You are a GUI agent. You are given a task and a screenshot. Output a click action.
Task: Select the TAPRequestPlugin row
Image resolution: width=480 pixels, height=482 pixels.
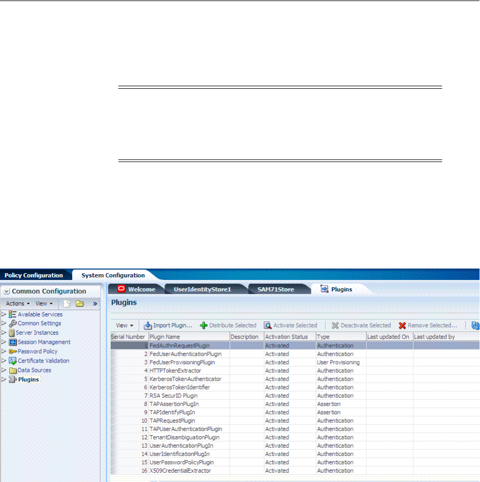[x=295, y=420]
